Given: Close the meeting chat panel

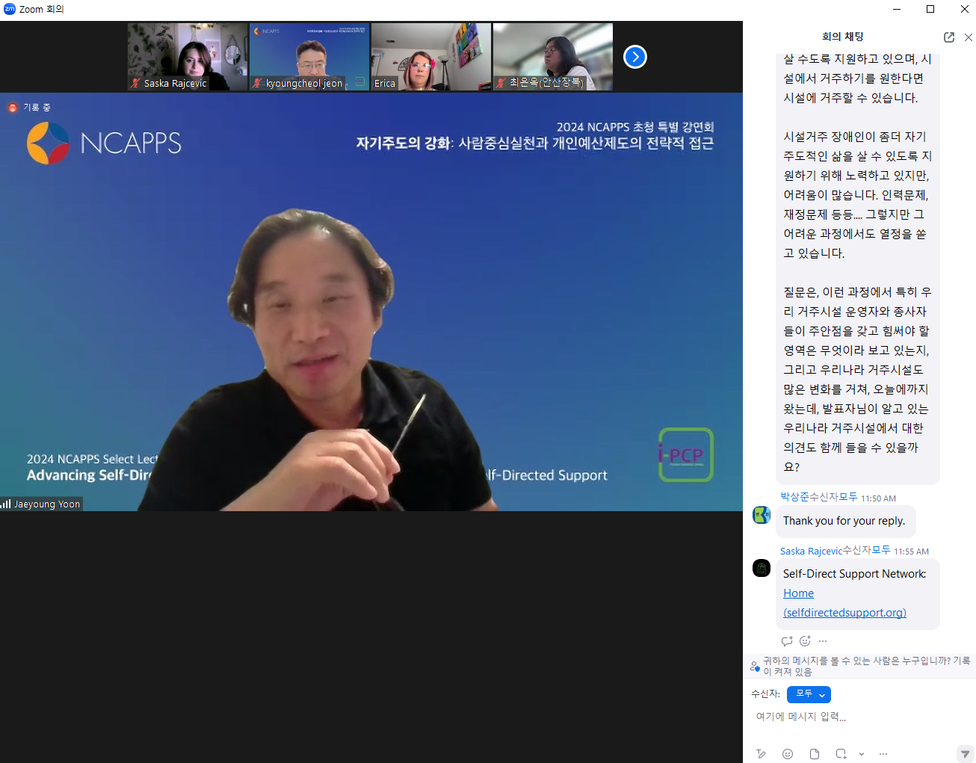Looking at the screenshot, I should 968,37.
